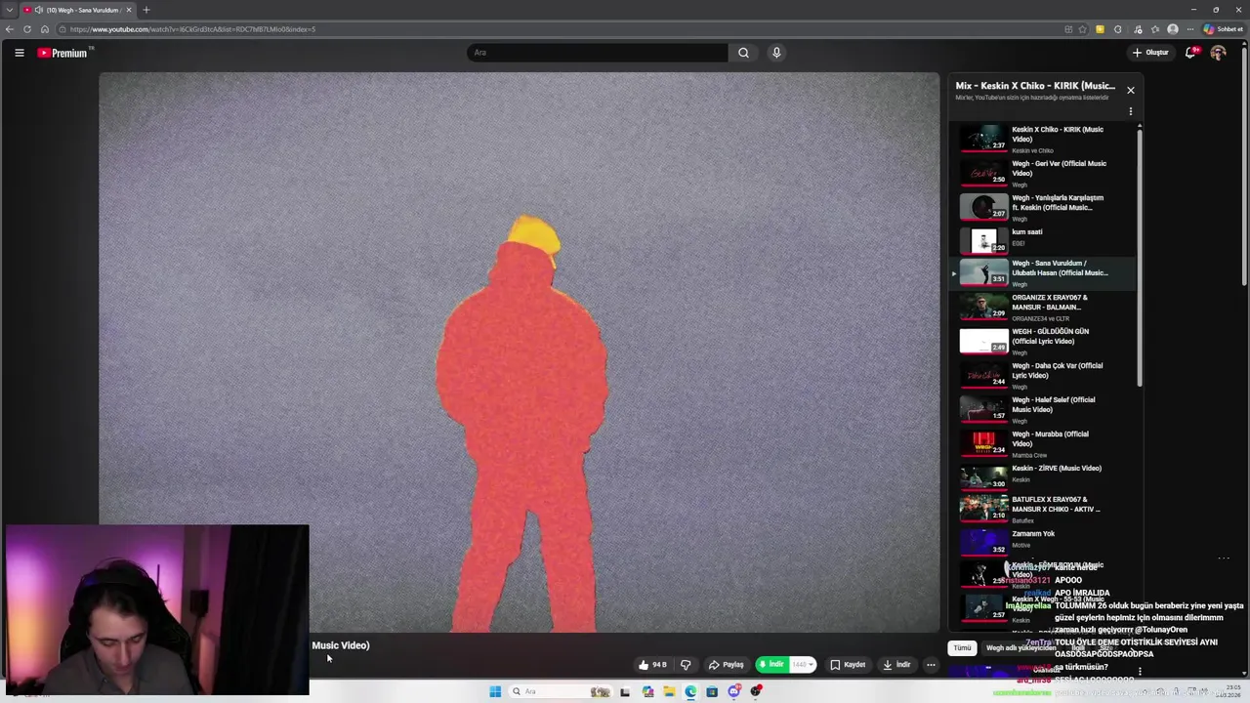Dislike the video with thumbs down
Viewport: 1250px width, 703px height.
click(x=686, y=665)
